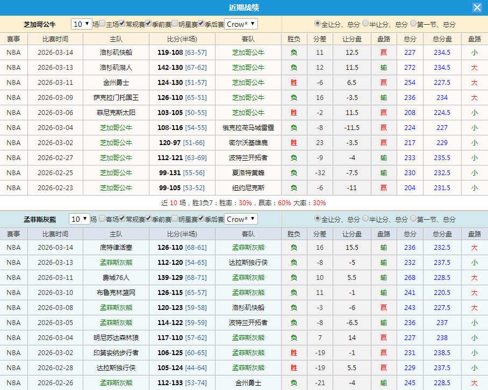Click the 芝加哥公牛 away team link on 2026-03-14
Viewport: 488px width, 390px height.
249,53
